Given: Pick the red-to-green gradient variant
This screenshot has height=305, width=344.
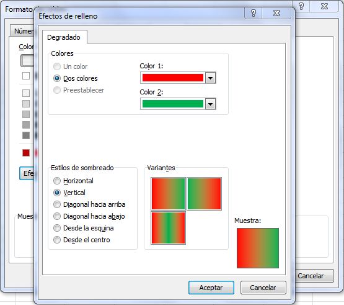Looking at the screenshot, I should [x=168, y=194].
